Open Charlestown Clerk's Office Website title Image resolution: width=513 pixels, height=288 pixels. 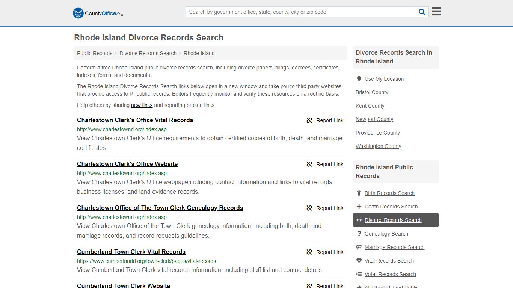[127, 164]
